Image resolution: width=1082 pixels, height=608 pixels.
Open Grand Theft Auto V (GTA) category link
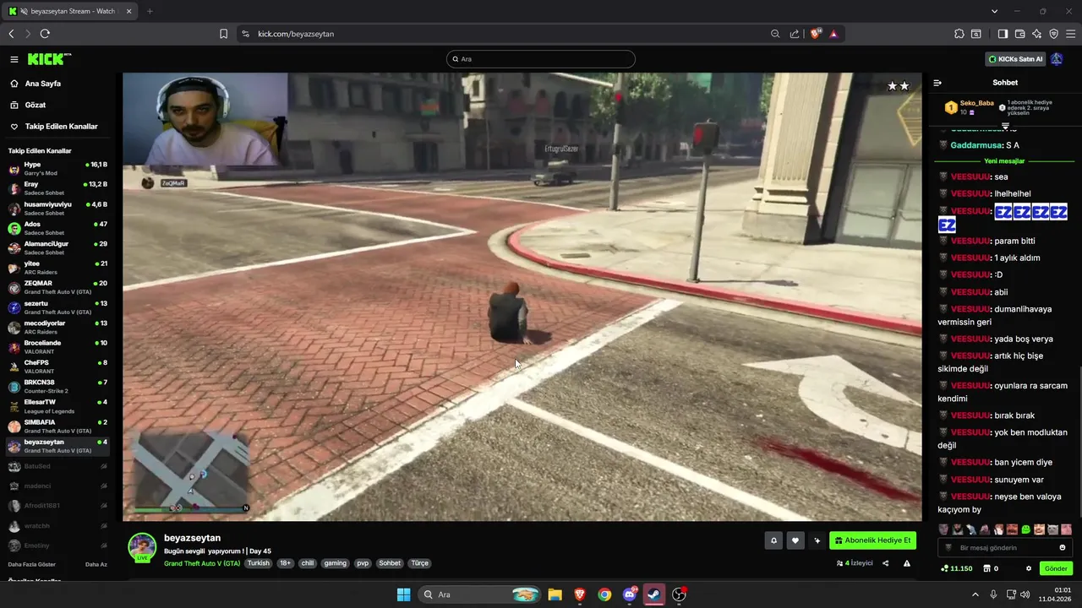[x=202, y=563]
